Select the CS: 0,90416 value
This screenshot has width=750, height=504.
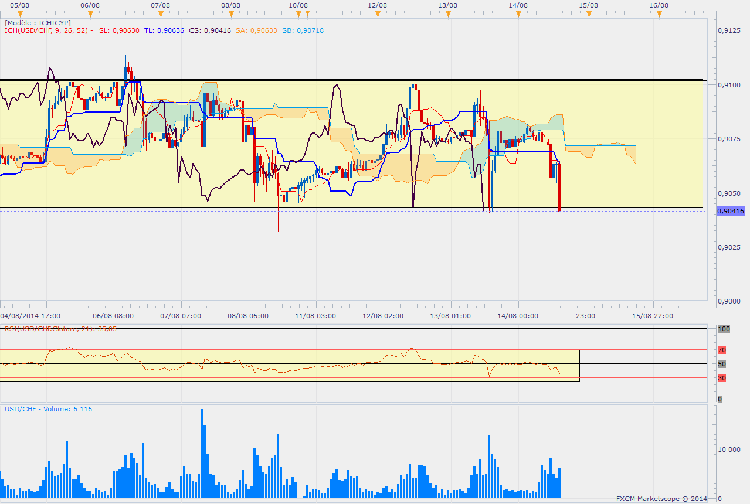[210, 30]
